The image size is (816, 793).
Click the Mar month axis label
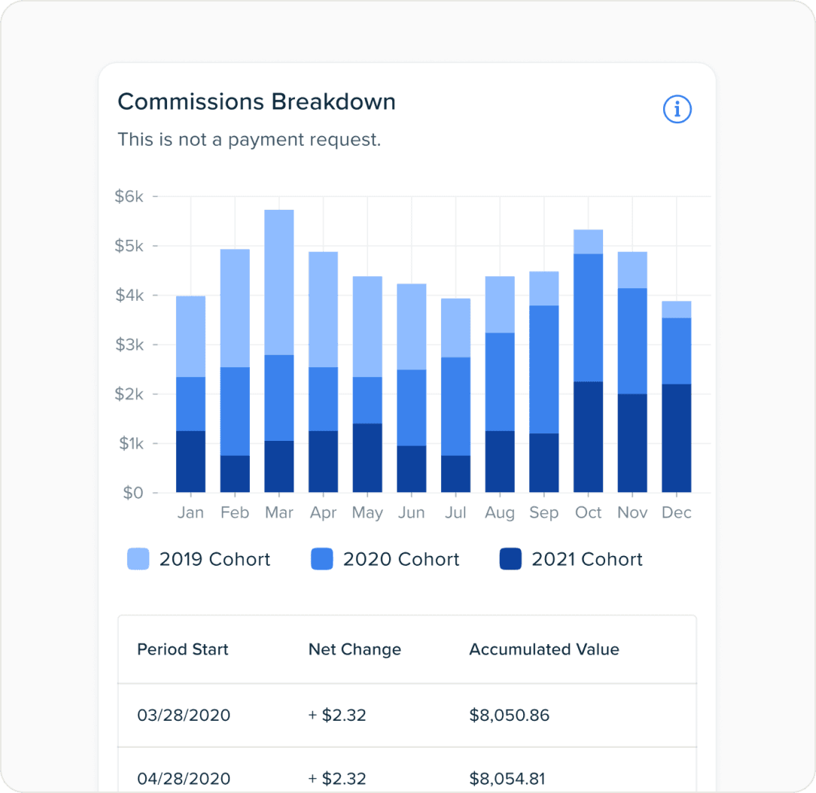279,512
